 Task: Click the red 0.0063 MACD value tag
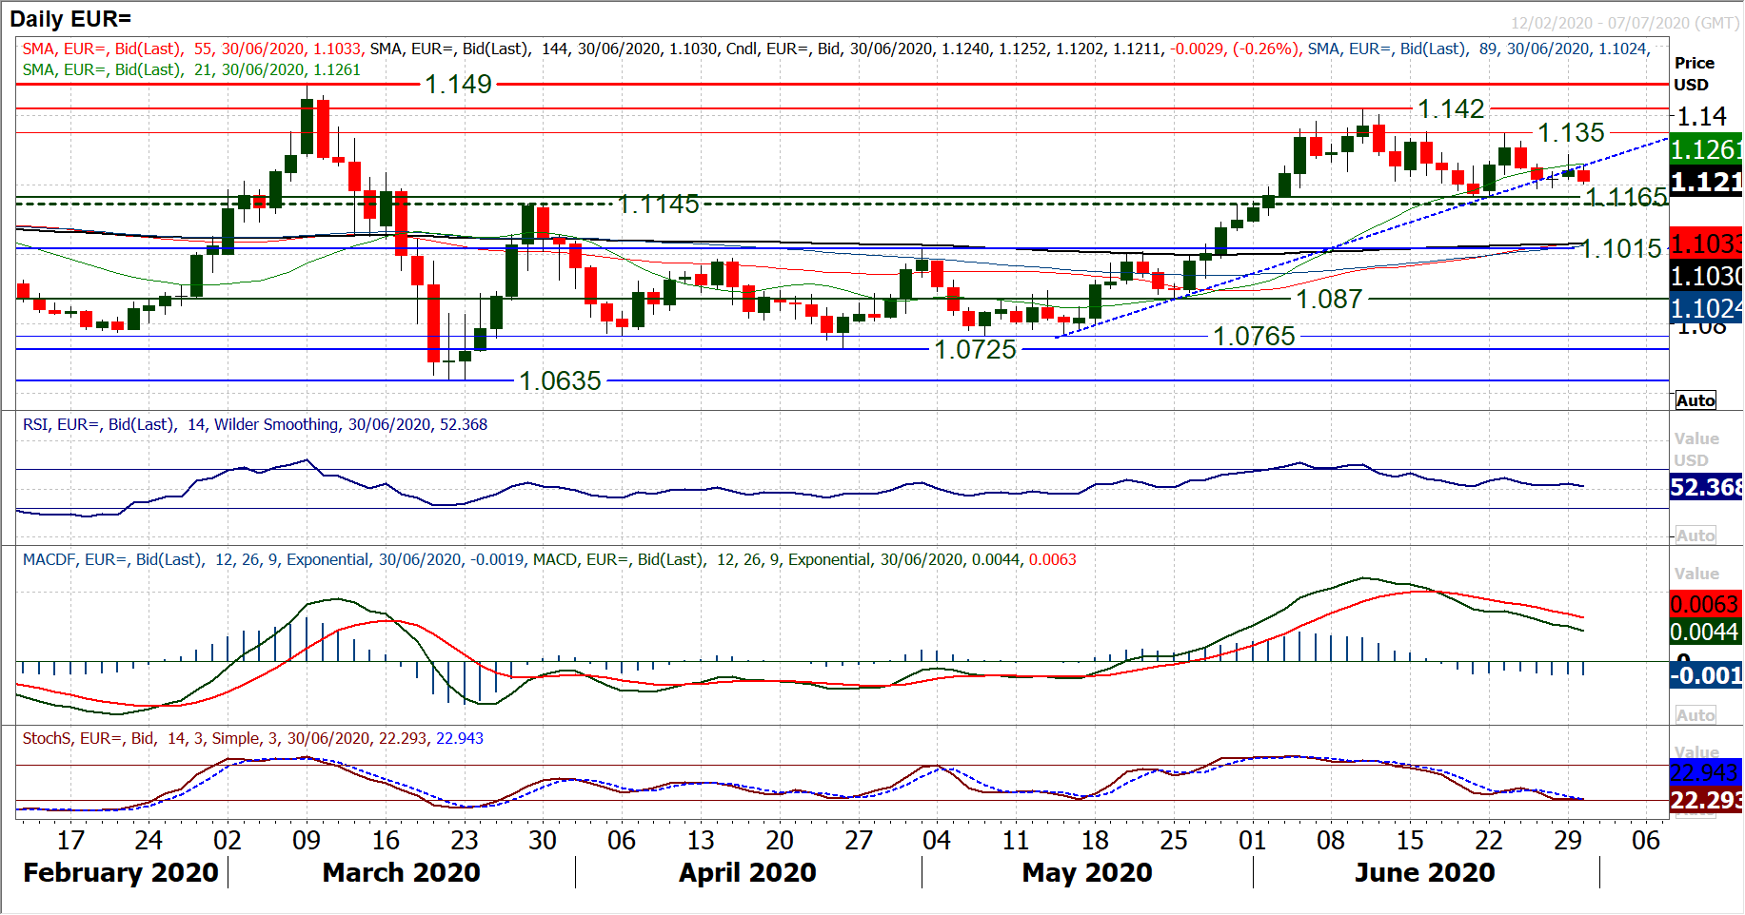(x=1704, y=604)
